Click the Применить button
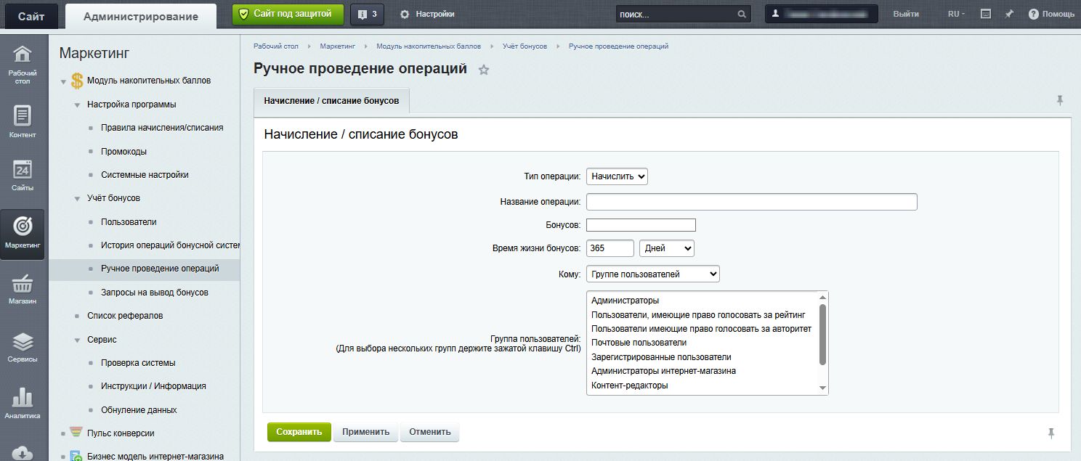The image size is (1081, 461). pos(366,432)
